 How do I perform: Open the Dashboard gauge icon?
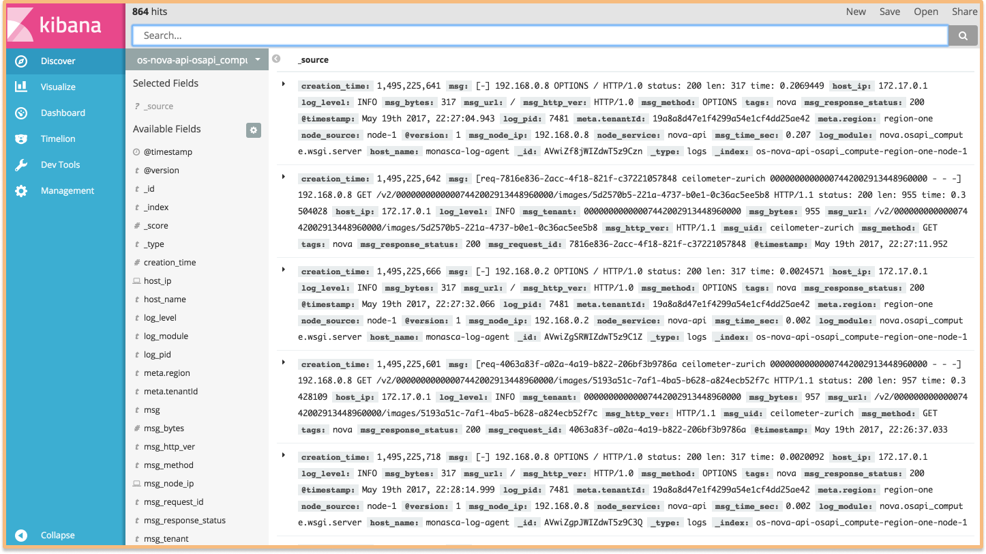pos(21,113)
